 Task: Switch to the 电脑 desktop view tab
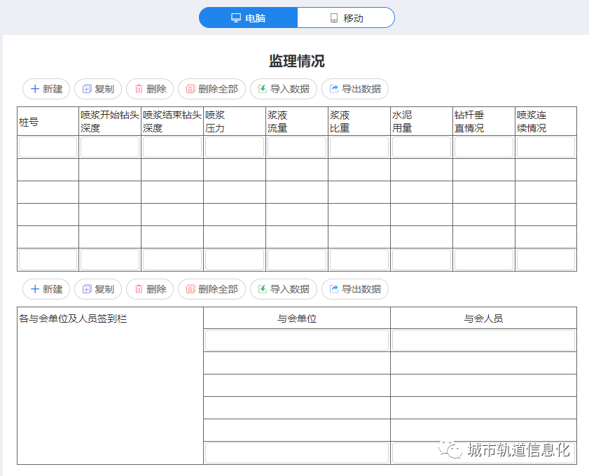click(249, 17)
